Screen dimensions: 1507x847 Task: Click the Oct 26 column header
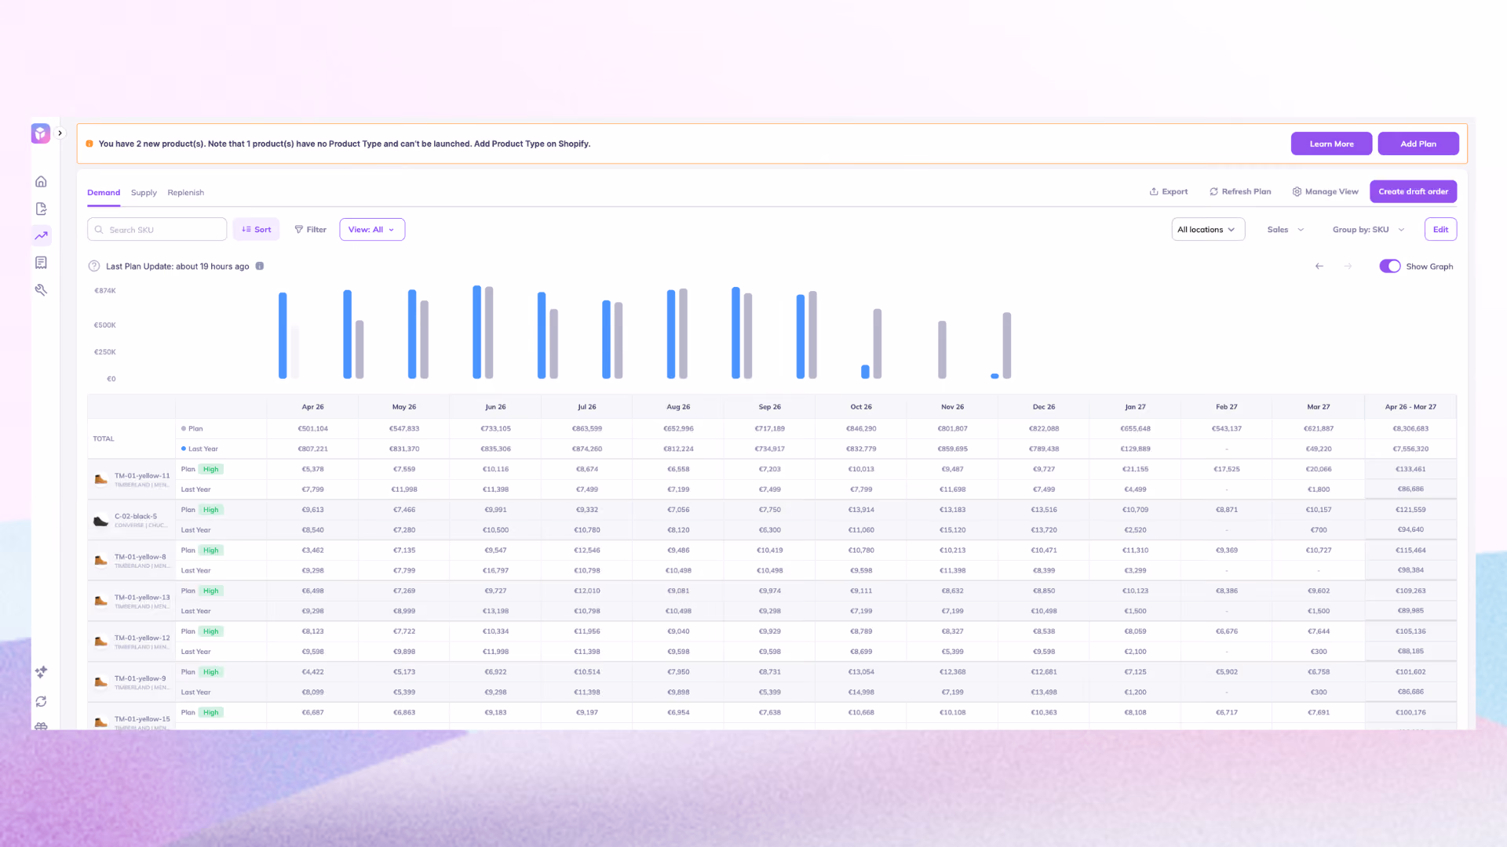pos(861,407)
